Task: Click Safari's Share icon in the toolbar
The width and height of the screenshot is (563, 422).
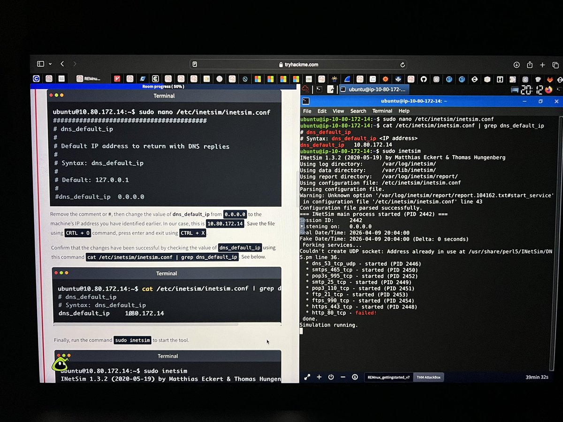Action: pos(530,64)
